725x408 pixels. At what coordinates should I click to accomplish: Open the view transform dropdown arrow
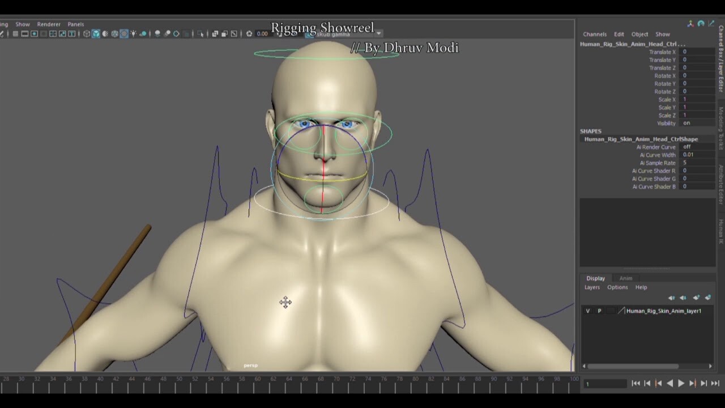click(x=378, y=33)
